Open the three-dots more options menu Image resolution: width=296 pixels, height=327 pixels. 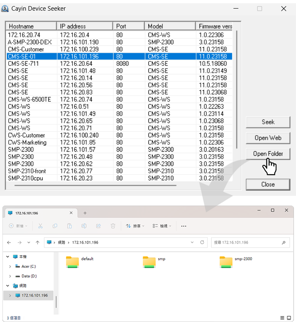(x=184, y=226)
